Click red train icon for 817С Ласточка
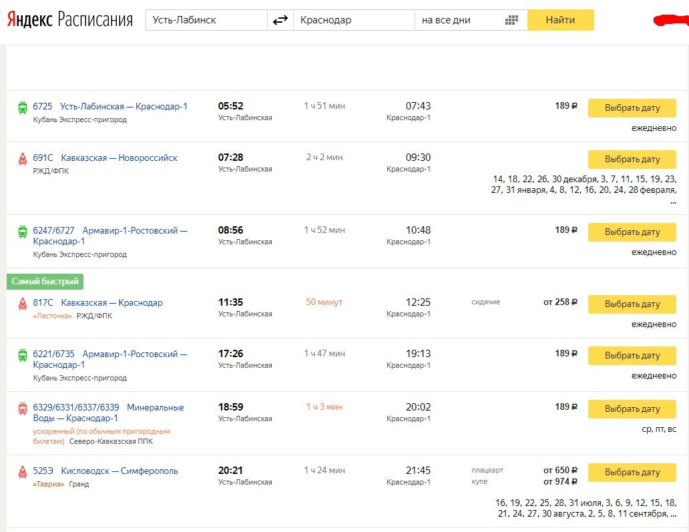The height and width of the screenshot is (532, 689). (x=22, y=303)
